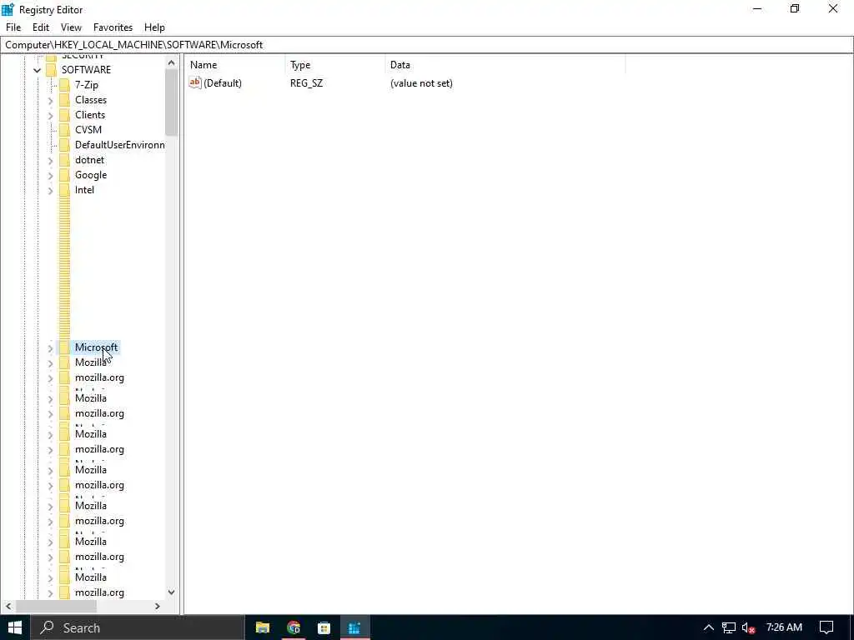Click the Type column header

335,65
